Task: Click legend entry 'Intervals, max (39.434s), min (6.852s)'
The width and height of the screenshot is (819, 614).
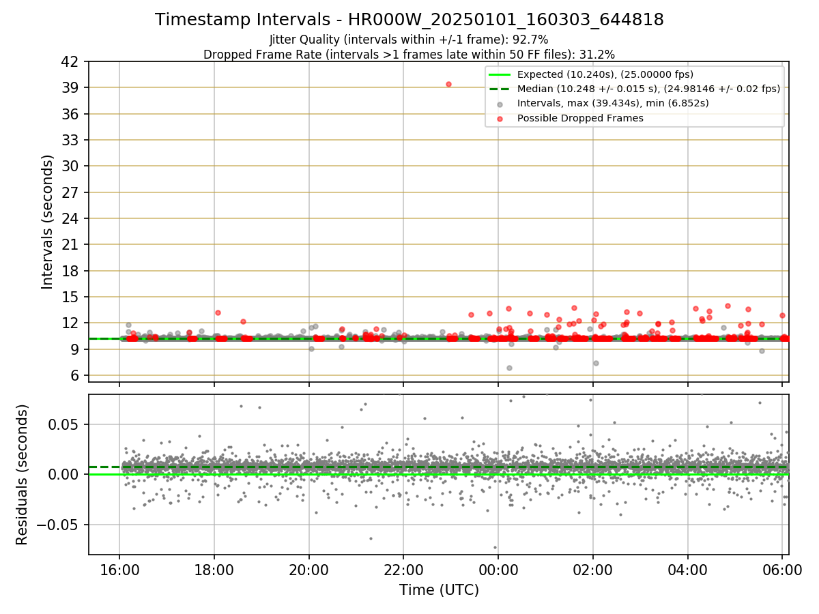Action: (x=613, y=103)
